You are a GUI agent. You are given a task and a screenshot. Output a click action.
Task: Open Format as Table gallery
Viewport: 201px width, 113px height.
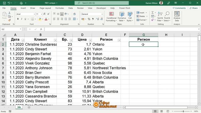(122, 17)
